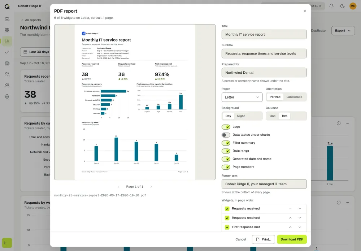Move Requests resolved widget up
This screenshot has width=361, height=251.
pyautogui.click(x=290, y=218)
